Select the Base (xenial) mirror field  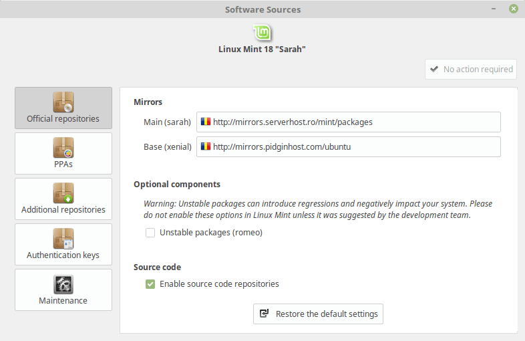tap(349, 147)
